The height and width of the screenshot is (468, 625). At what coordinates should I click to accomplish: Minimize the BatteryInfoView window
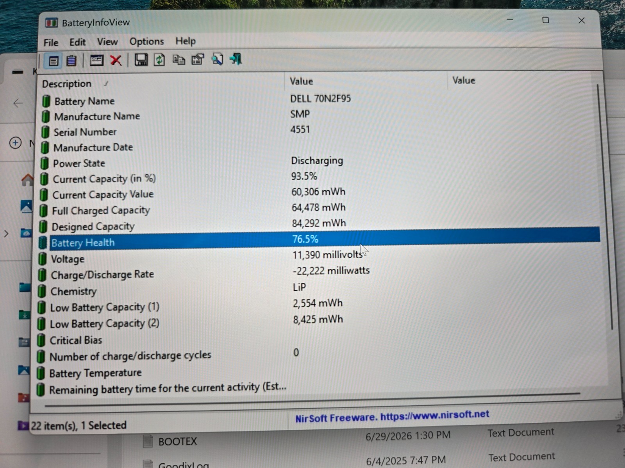(x=510, y=19)
